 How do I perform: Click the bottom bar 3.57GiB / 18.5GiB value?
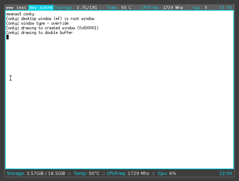coord(46,173)
